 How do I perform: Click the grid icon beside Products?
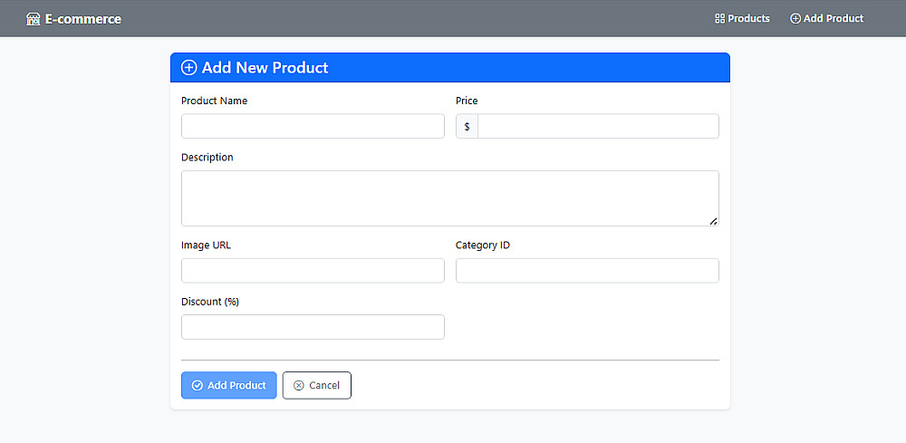pyautogui.click(x=720, y=18)
